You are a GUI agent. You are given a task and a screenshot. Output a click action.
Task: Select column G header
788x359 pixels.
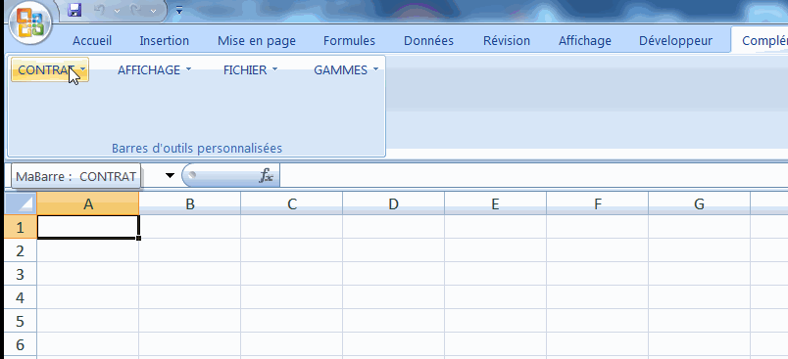[699, 203]
